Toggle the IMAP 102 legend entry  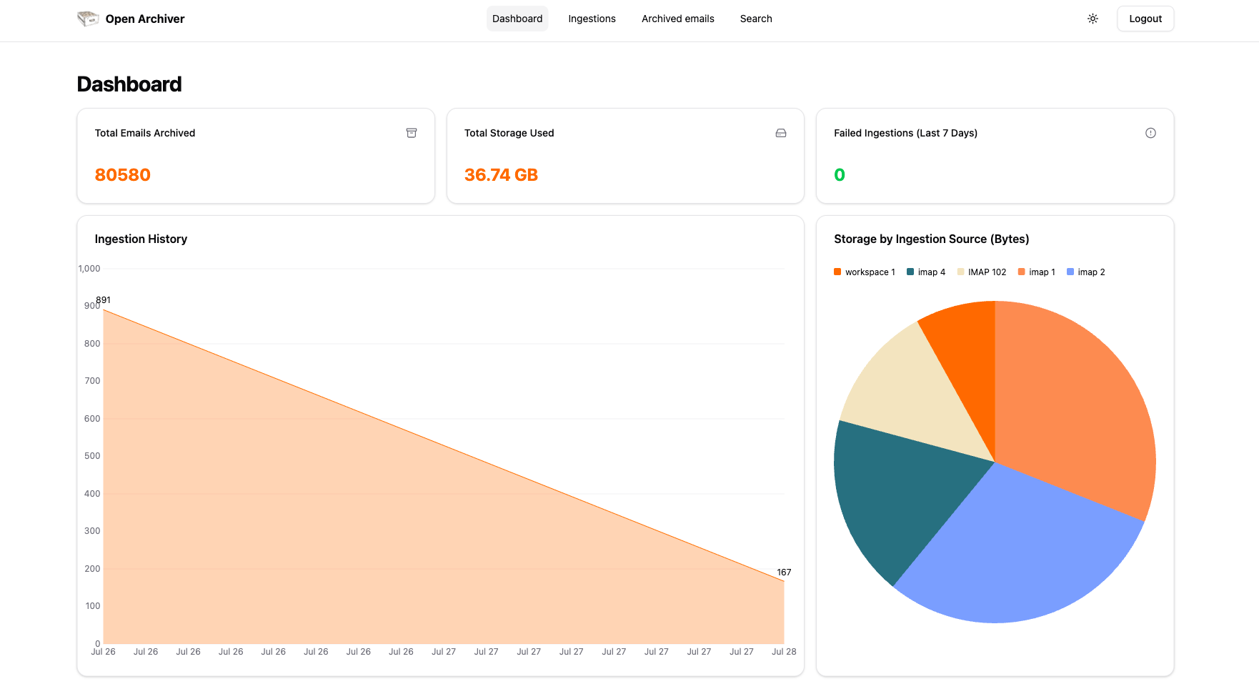[x=982, y=272]
